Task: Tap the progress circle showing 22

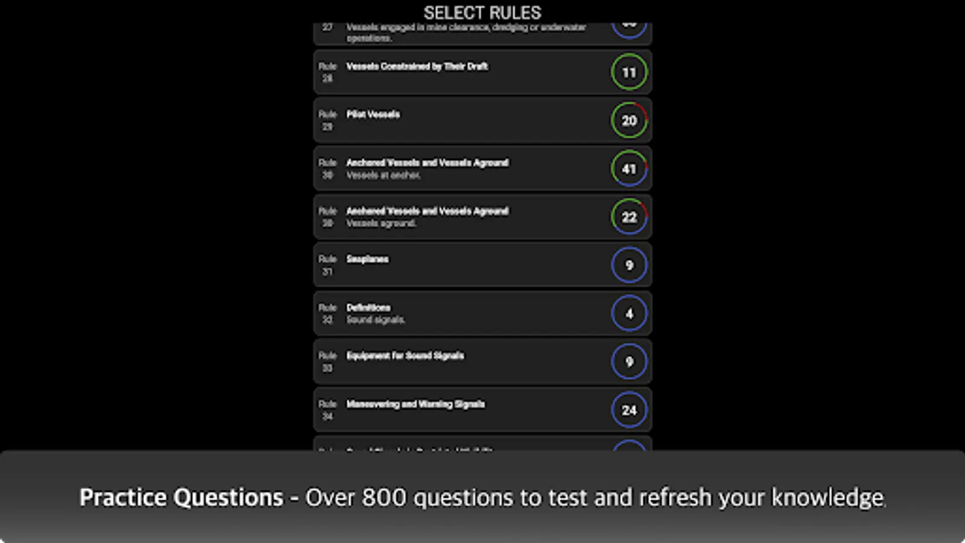Action: pos(629,217)
